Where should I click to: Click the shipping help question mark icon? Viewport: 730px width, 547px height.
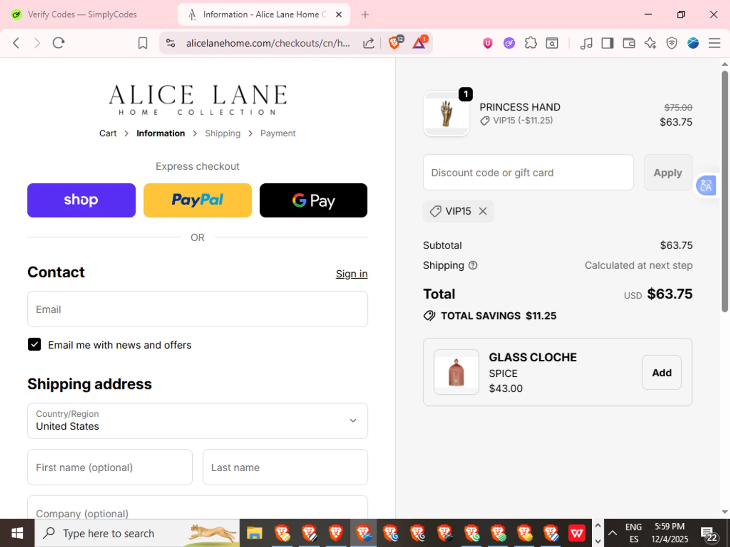pyautogui.click(x=473, y=265)
